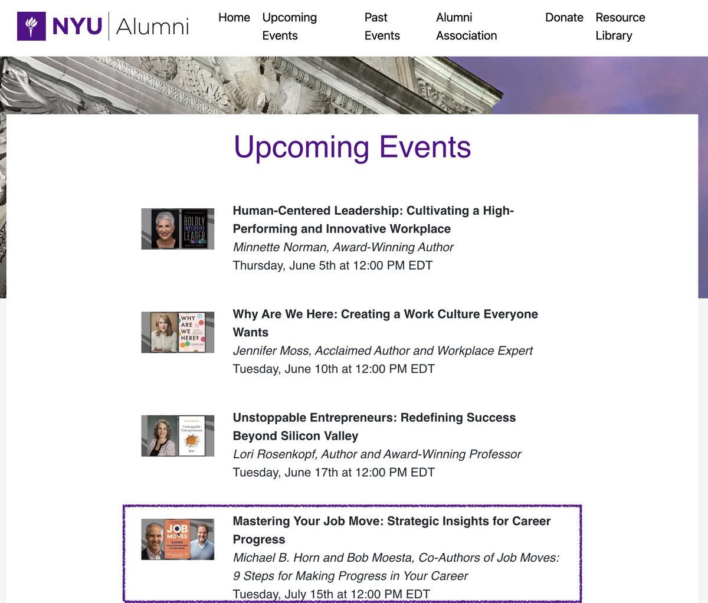Click the Boldly Inclusive Leader event thumbnail

(x=178, y=229)
